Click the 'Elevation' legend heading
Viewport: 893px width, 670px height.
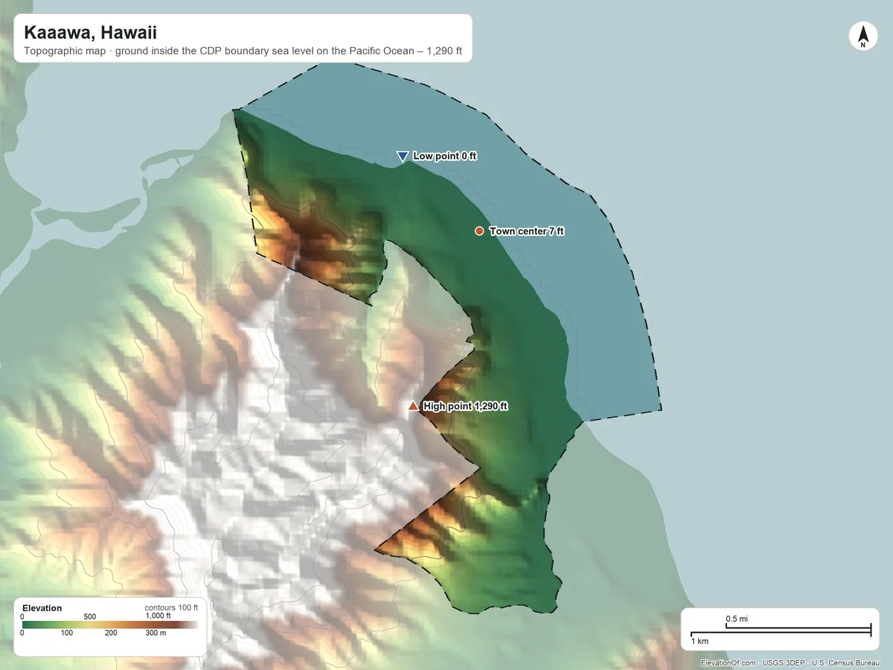42,608
